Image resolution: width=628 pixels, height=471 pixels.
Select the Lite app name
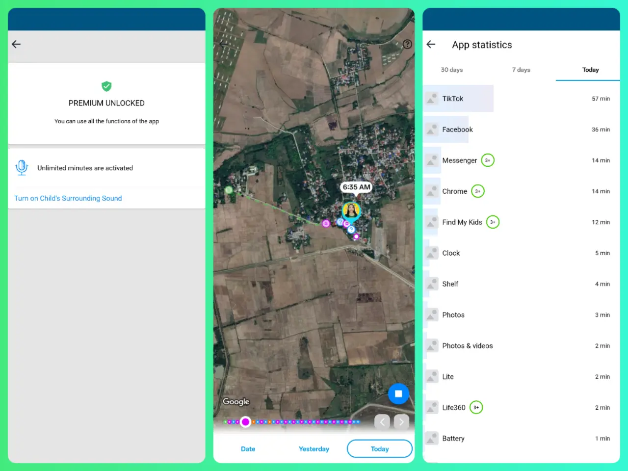pos(448,377)
